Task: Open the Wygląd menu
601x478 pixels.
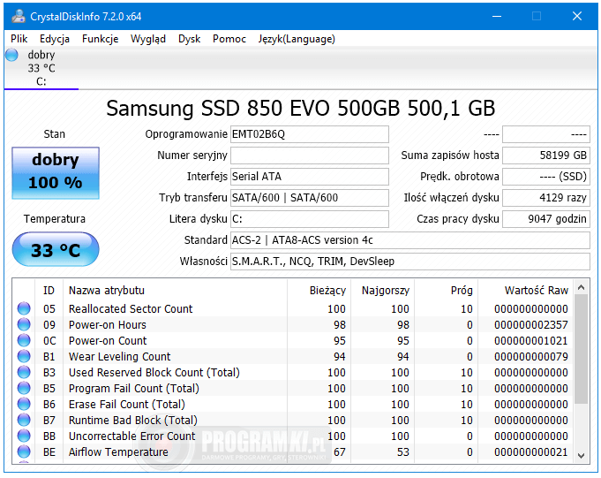Action: click(148, 39)
